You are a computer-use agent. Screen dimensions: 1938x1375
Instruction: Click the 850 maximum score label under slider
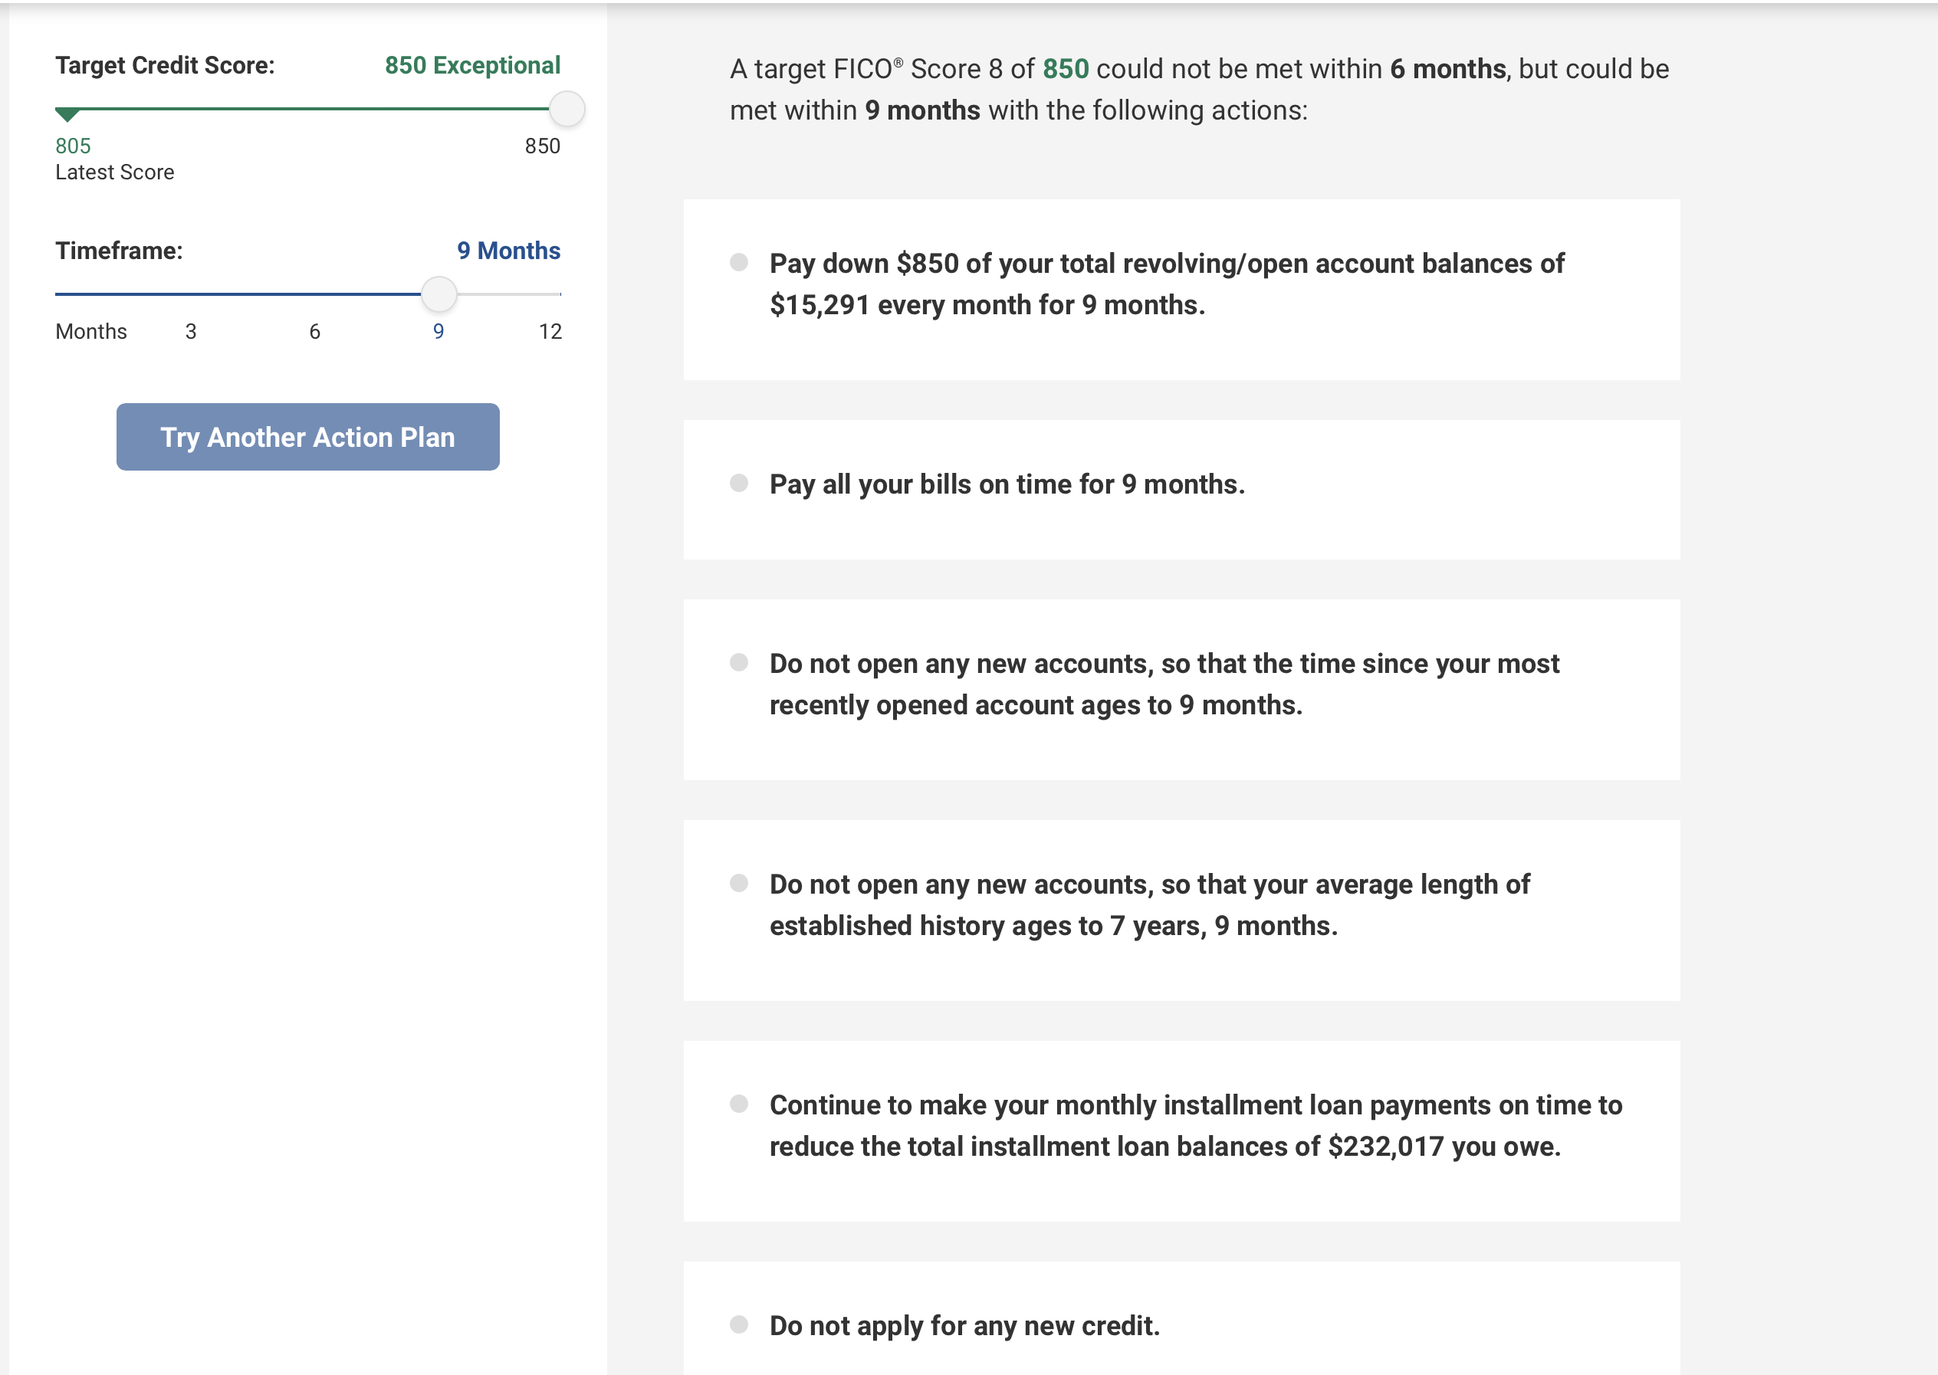[x=542, y=146]
